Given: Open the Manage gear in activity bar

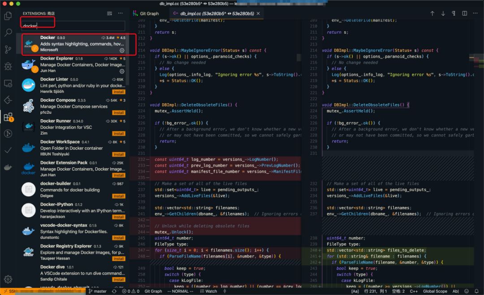Looking at the screenshot, I should [x=8, y=279].
